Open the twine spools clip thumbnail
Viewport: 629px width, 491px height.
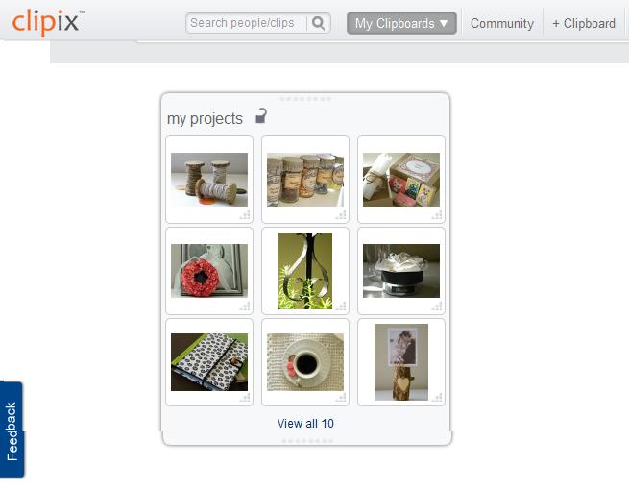tap(209, 180)
